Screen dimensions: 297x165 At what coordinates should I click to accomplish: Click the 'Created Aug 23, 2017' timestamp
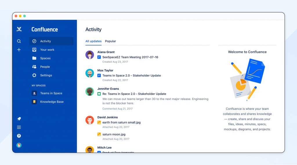click(115, 62)
